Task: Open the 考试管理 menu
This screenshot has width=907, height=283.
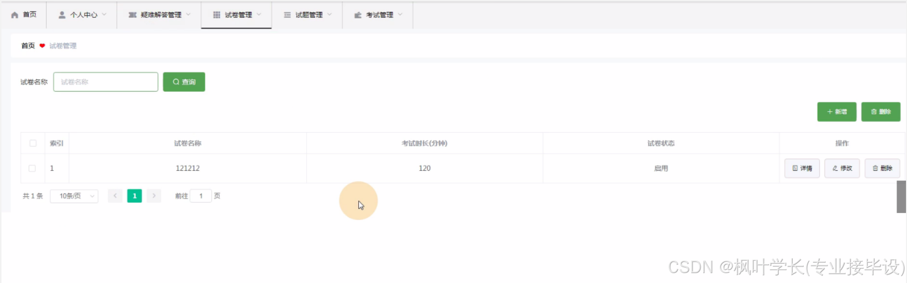Action: (378, 15)
